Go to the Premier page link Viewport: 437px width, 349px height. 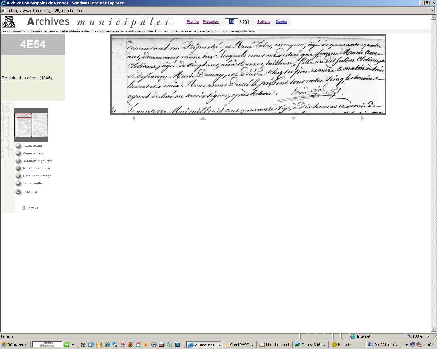click(193, 22)
